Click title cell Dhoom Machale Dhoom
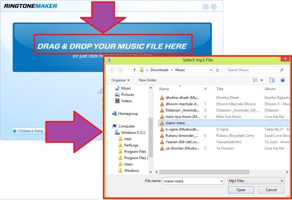The width and height of the screenshot is (292, 200). tap(236, 104)
